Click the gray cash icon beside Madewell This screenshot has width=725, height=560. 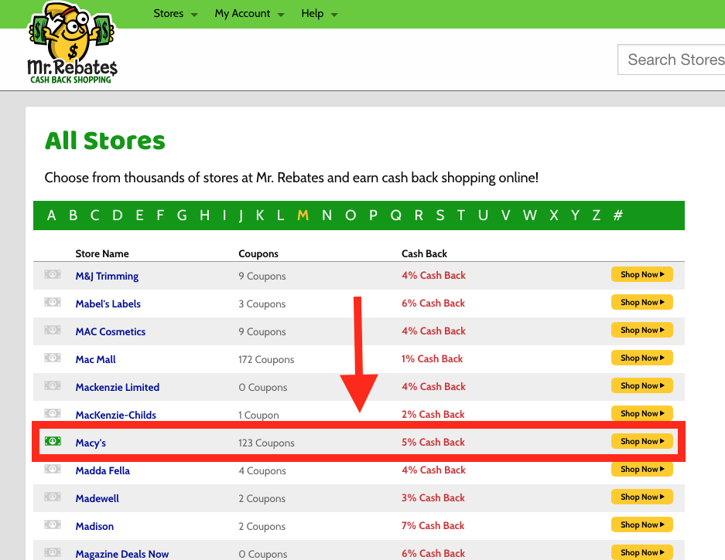[53, 497]
